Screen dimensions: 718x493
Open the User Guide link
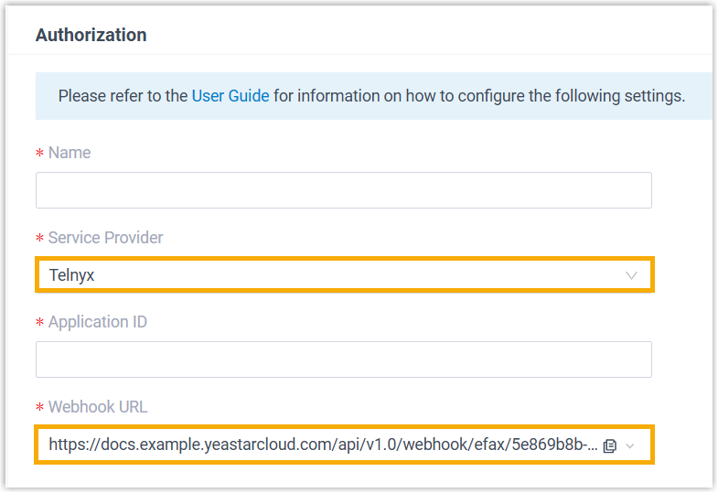coord(230,96)
